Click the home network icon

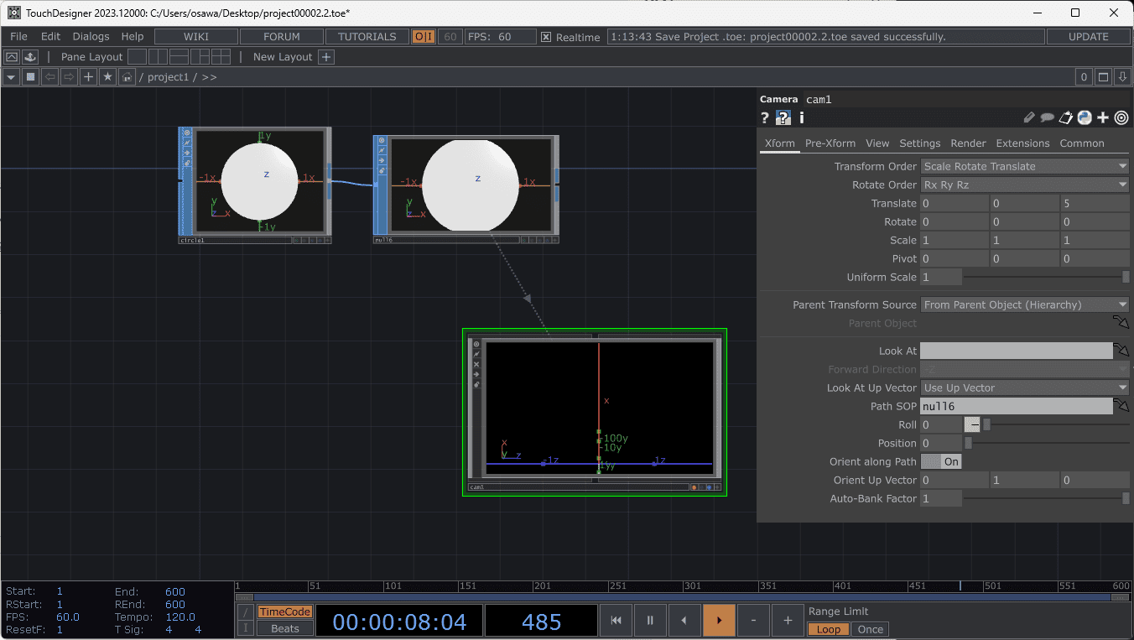pyautogui.click(x=127, y=77)
